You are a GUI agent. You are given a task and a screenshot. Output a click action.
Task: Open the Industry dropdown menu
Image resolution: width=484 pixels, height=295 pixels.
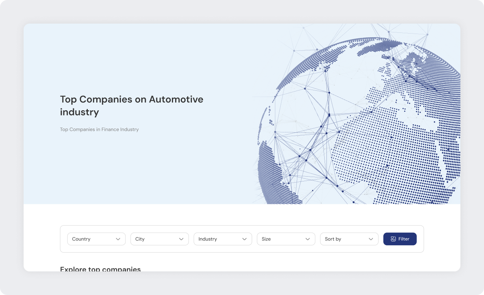(x=222, y=239)
